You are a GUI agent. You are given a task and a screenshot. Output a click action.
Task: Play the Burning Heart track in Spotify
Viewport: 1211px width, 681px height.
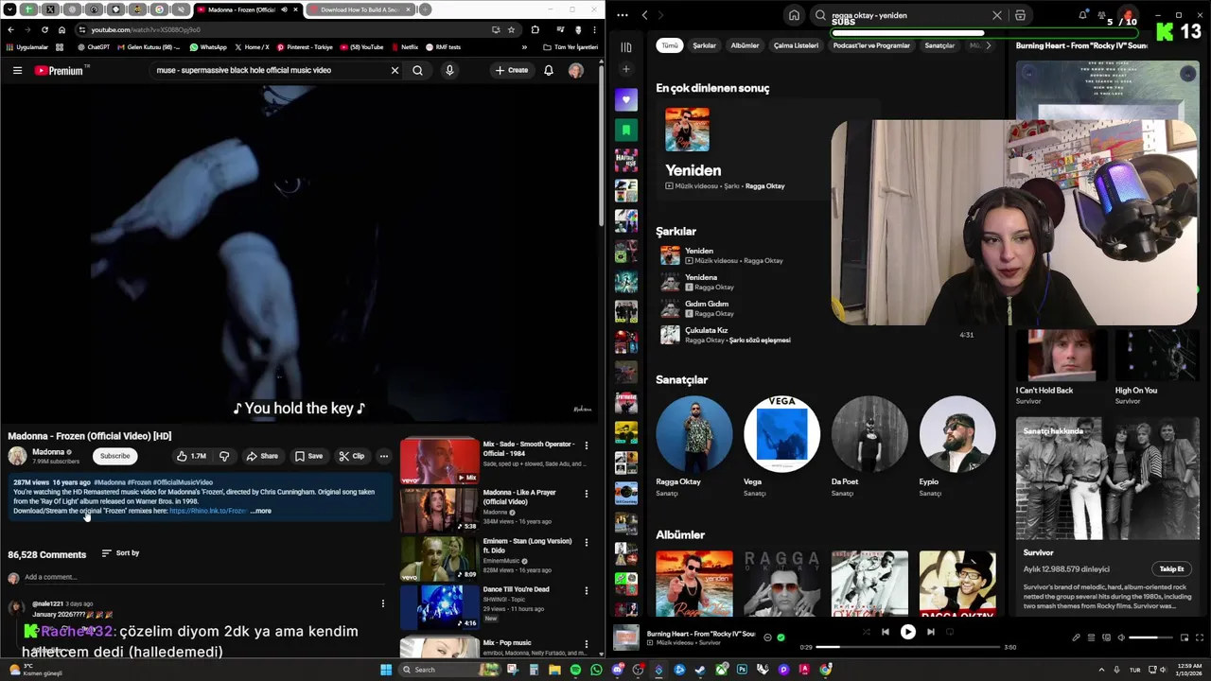(907, 632)
